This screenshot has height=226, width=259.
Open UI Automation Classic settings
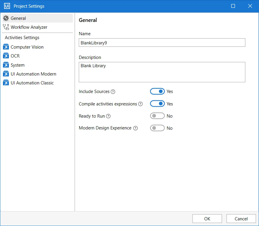point(38,83)
